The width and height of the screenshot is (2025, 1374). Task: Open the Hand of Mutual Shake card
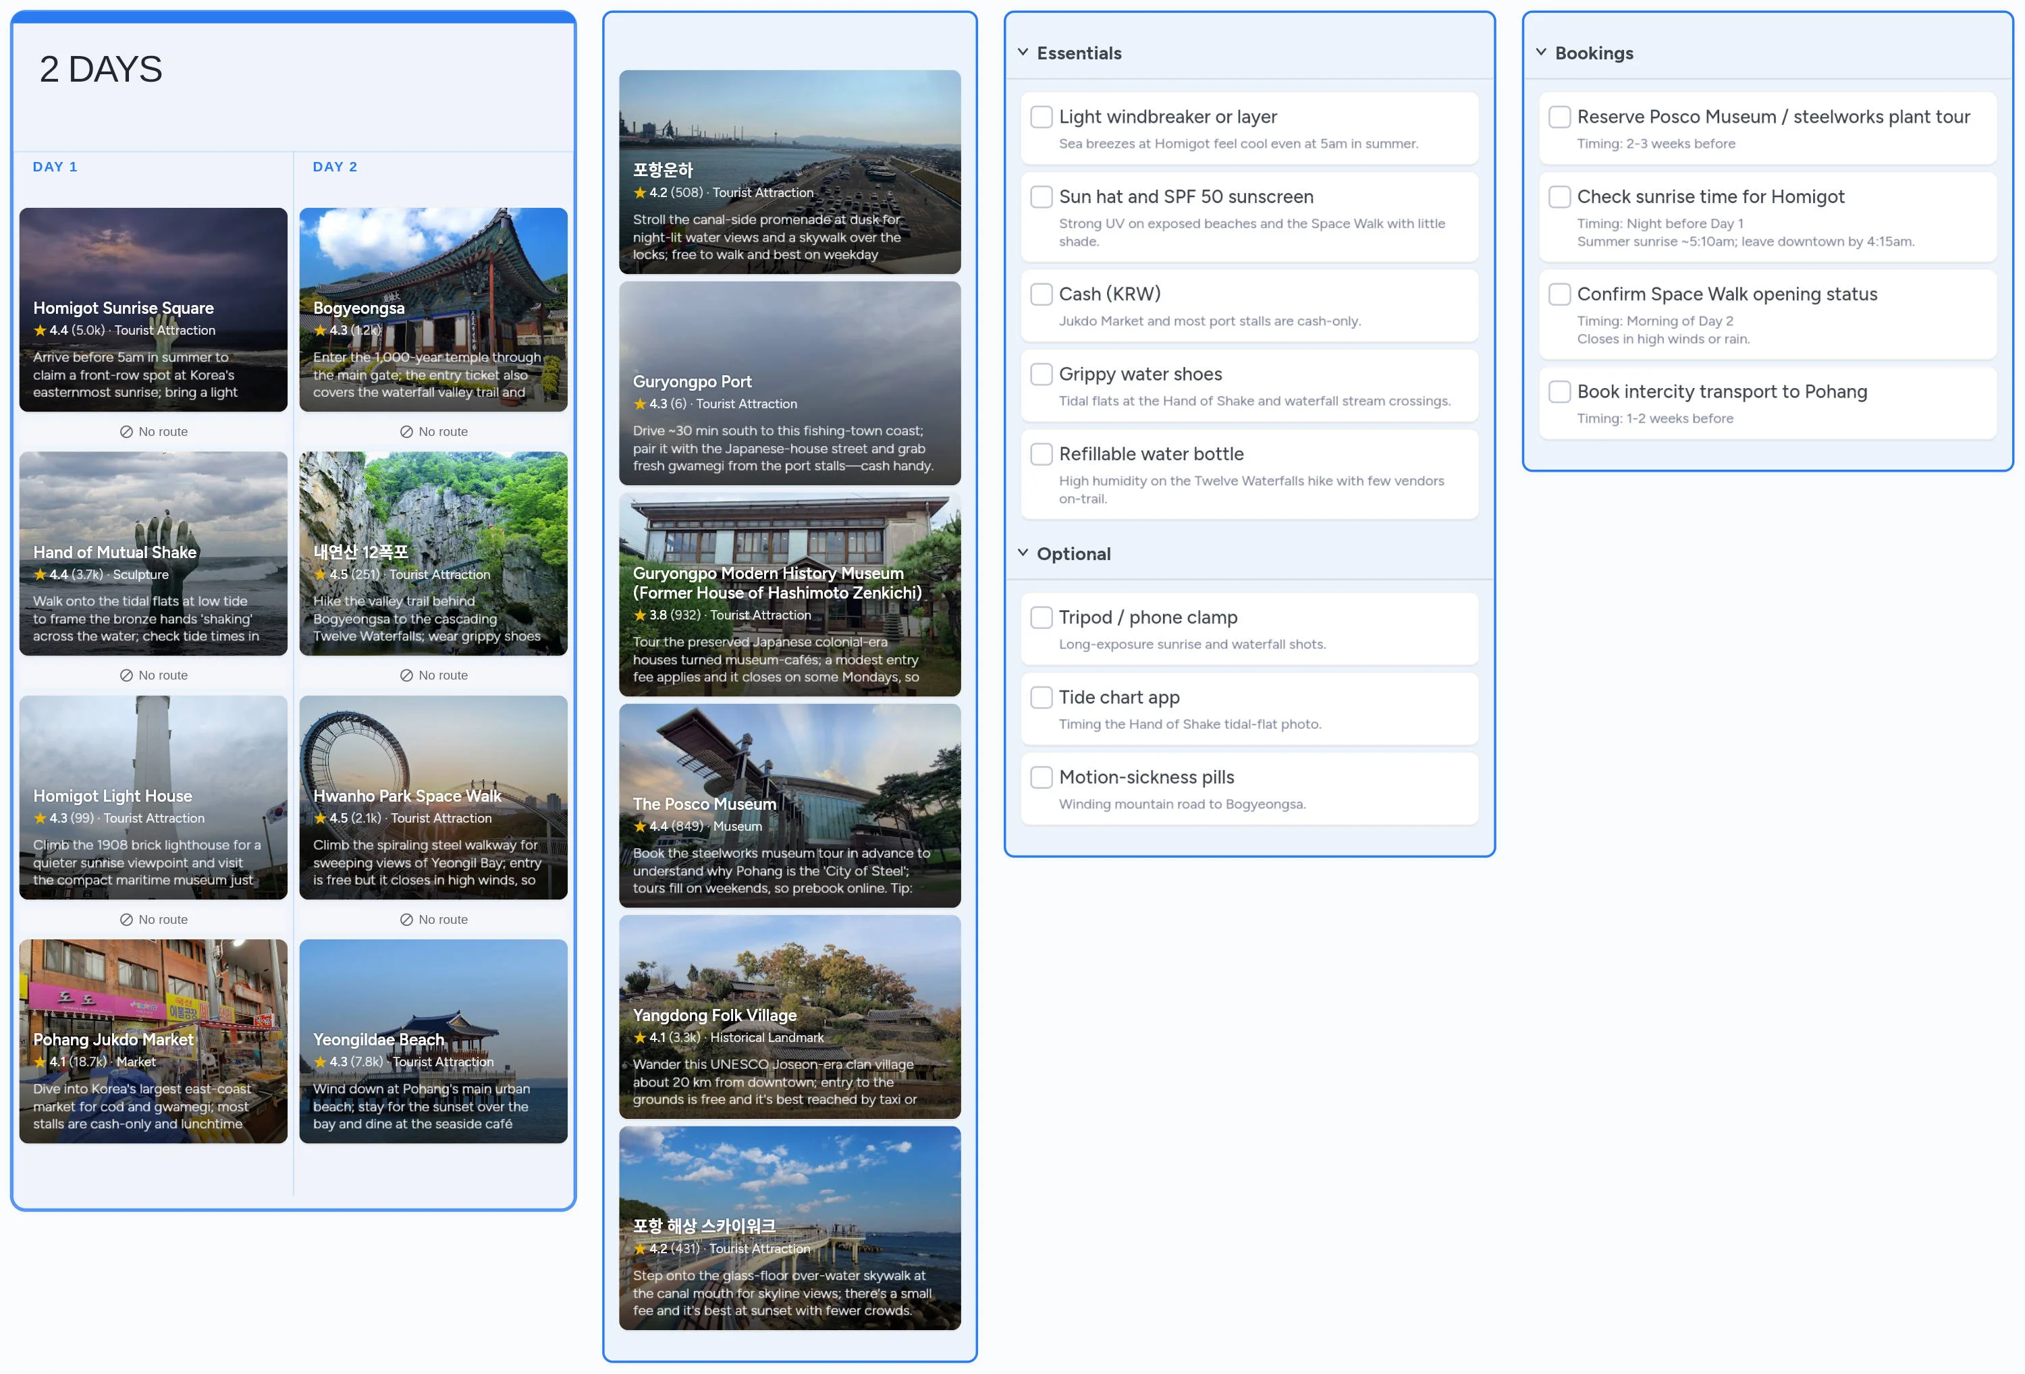click(153, 553)
